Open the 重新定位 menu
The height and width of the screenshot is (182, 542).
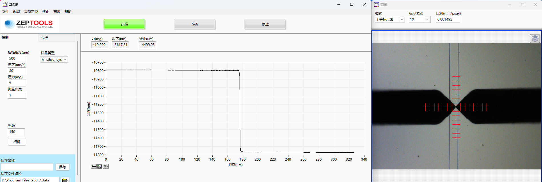pyautogui.click(x=31, y=12)
